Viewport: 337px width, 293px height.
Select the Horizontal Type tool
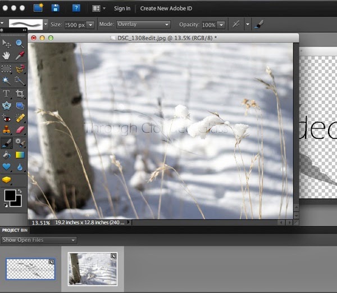click(7, 93)
